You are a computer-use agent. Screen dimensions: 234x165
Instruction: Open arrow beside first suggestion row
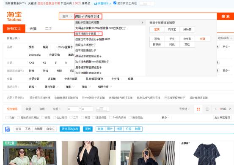pos(142,22)
